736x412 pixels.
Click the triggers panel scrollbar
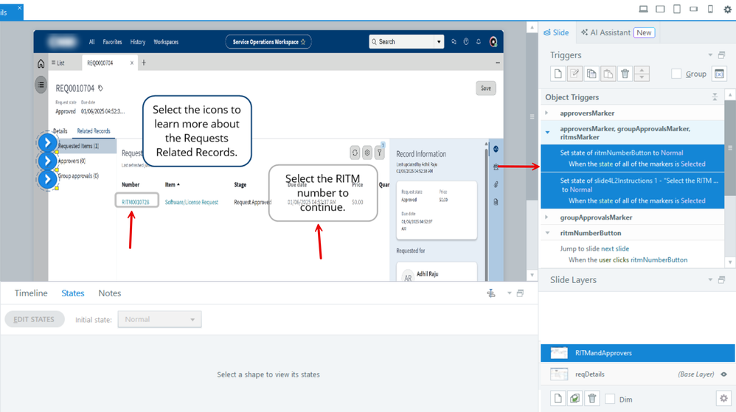tap(730, 148)
